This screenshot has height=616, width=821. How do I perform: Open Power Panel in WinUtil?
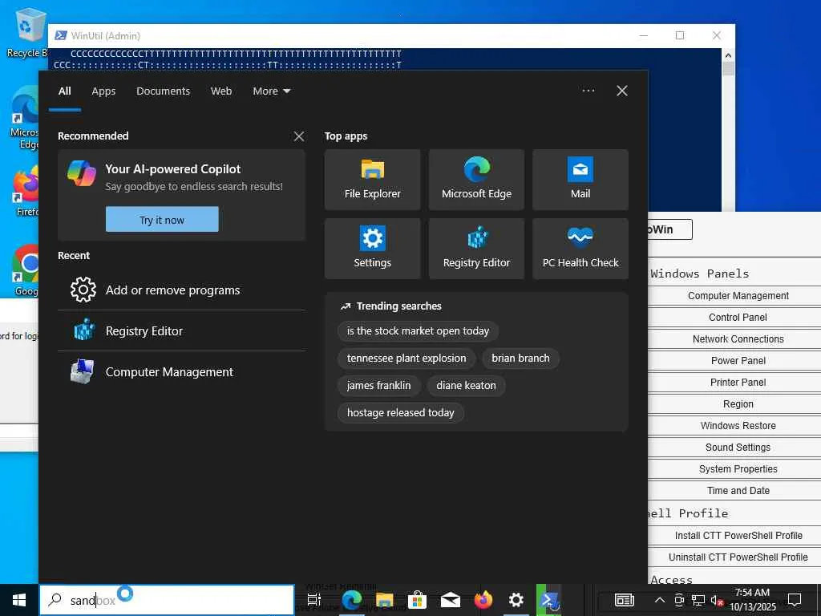pos(738,361)
